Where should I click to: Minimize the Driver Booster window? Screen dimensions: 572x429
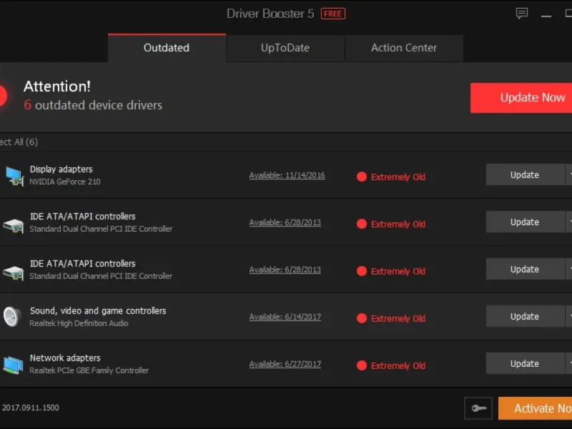click(x=546, y=15)
